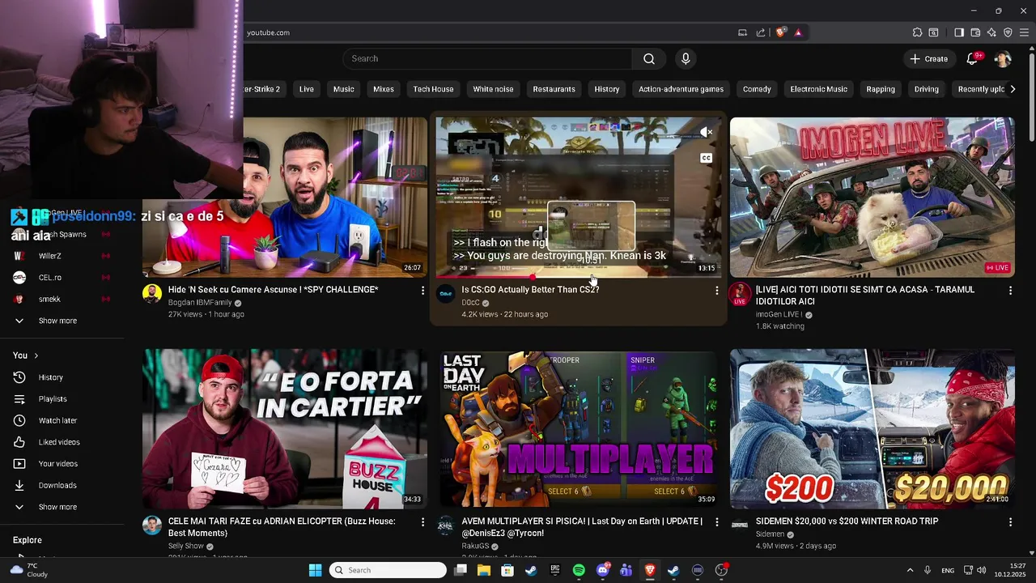Select the Electronic Music chip

pyautogui.click(x=818, y=89)
